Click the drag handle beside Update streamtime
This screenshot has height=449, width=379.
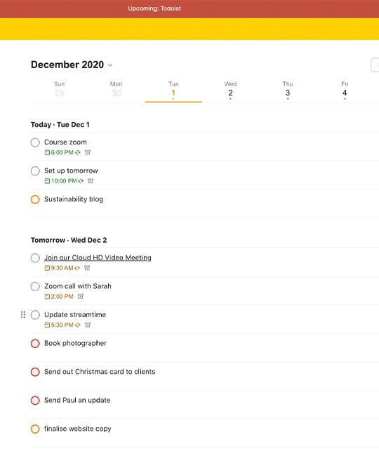point(23,315)
